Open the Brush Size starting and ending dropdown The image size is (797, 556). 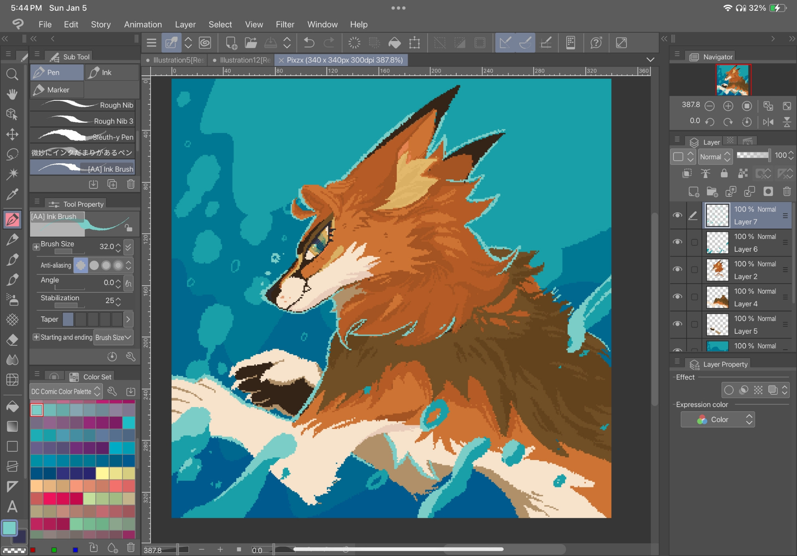tap(113, 337)
